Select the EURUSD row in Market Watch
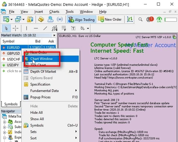178x142 pixels. [x=28, y=47]
